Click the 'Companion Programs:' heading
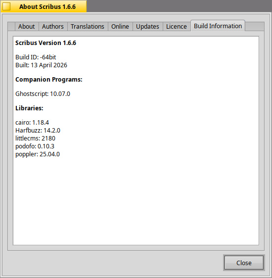Screen dimensions: 272x278 pyautogui.click(x=49, y=80)
